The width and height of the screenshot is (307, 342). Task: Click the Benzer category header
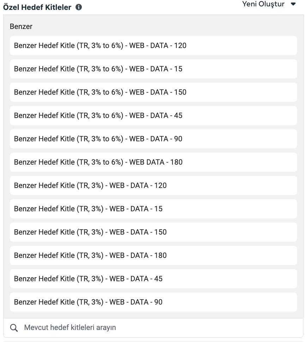coord(21,26)
